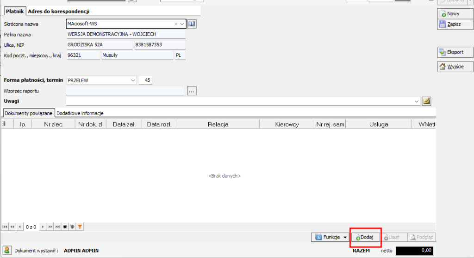Click the orange filter funnel icon

click(80, 227)
